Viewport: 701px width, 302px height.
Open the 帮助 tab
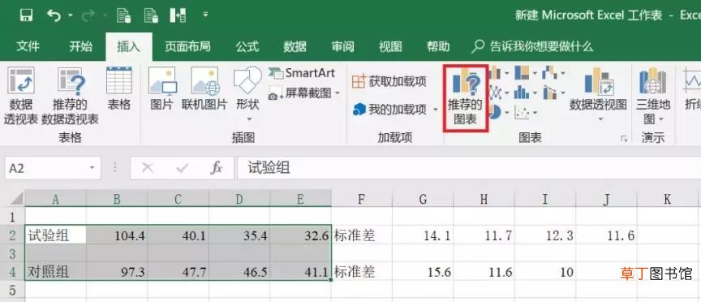point(438,46)
